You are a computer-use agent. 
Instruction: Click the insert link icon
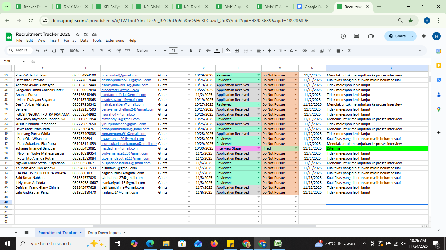(x=304, y=50)
